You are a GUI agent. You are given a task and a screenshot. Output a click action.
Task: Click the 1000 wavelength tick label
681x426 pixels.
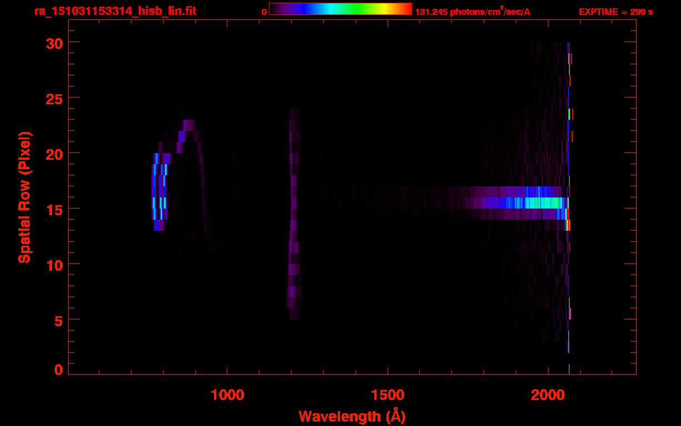pos(227,395)
